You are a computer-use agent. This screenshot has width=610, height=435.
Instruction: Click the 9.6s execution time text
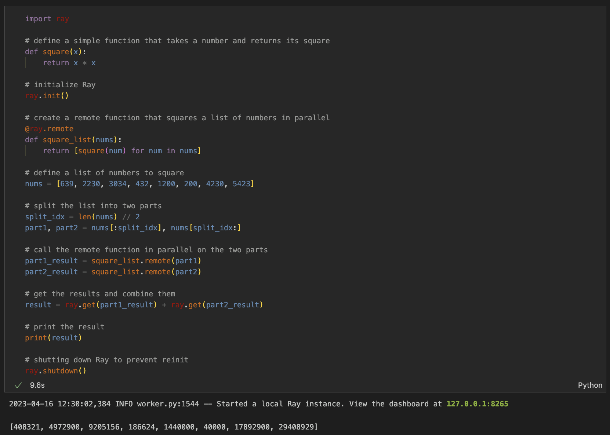[37, 385]
